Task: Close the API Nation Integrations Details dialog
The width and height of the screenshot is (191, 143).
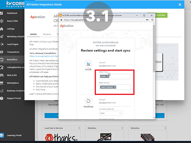Action: (x=180, y=5)
